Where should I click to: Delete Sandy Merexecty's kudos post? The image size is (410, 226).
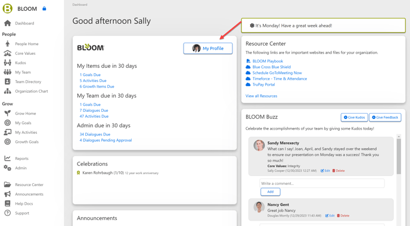338,171
